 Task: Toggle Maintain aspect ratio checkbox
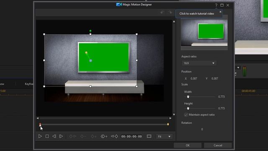click(186, 115)
